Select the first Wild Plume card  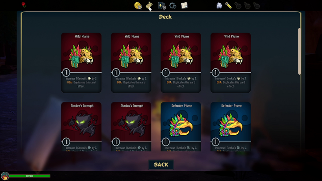(81, 63)
